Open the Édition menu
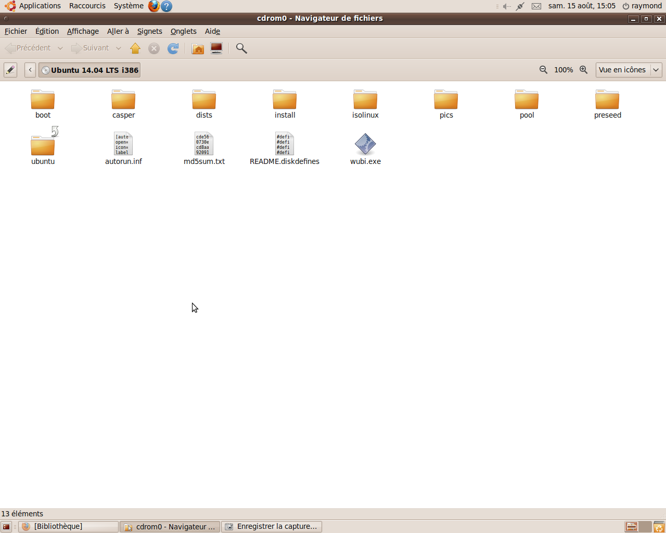 47,31
